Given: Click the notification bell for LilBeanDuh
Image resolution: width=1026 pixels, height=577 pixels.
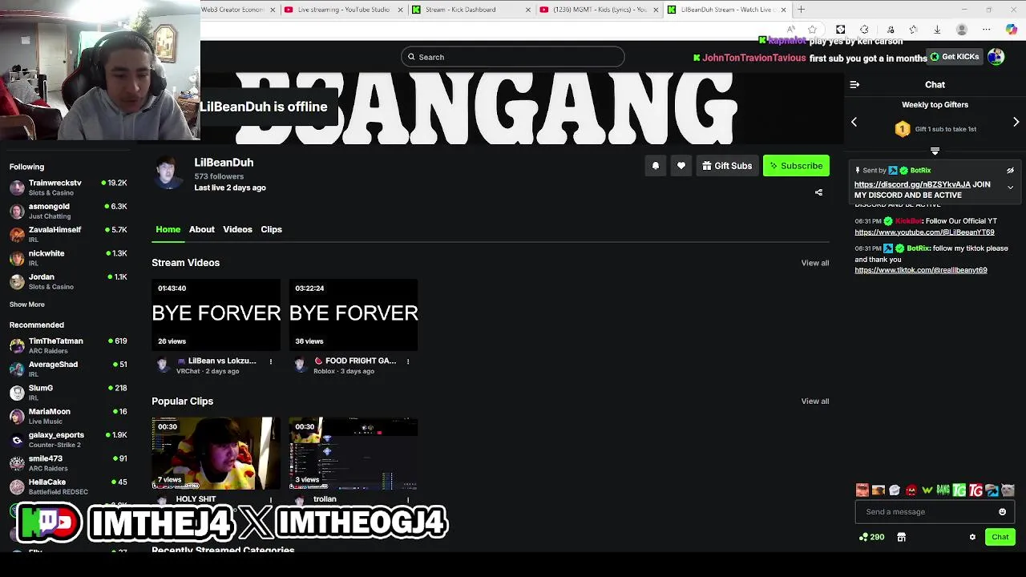Looking at the screenshot, I should coord(655,166).
